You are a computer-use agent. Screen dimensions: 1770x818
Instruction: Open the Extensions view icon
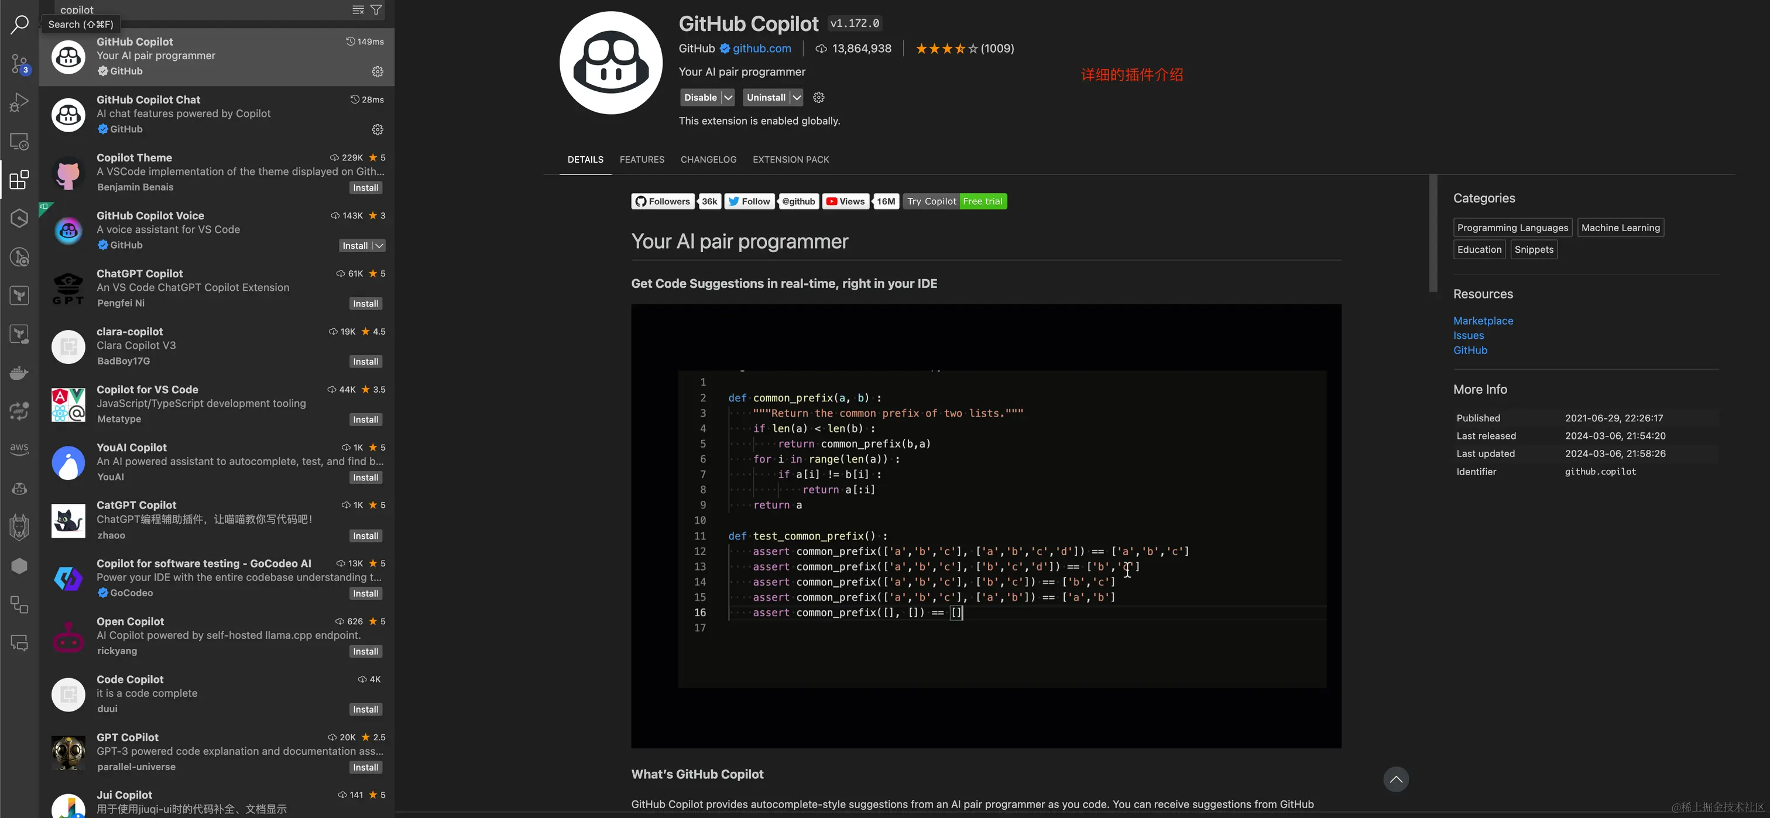[x=19, y=180]
